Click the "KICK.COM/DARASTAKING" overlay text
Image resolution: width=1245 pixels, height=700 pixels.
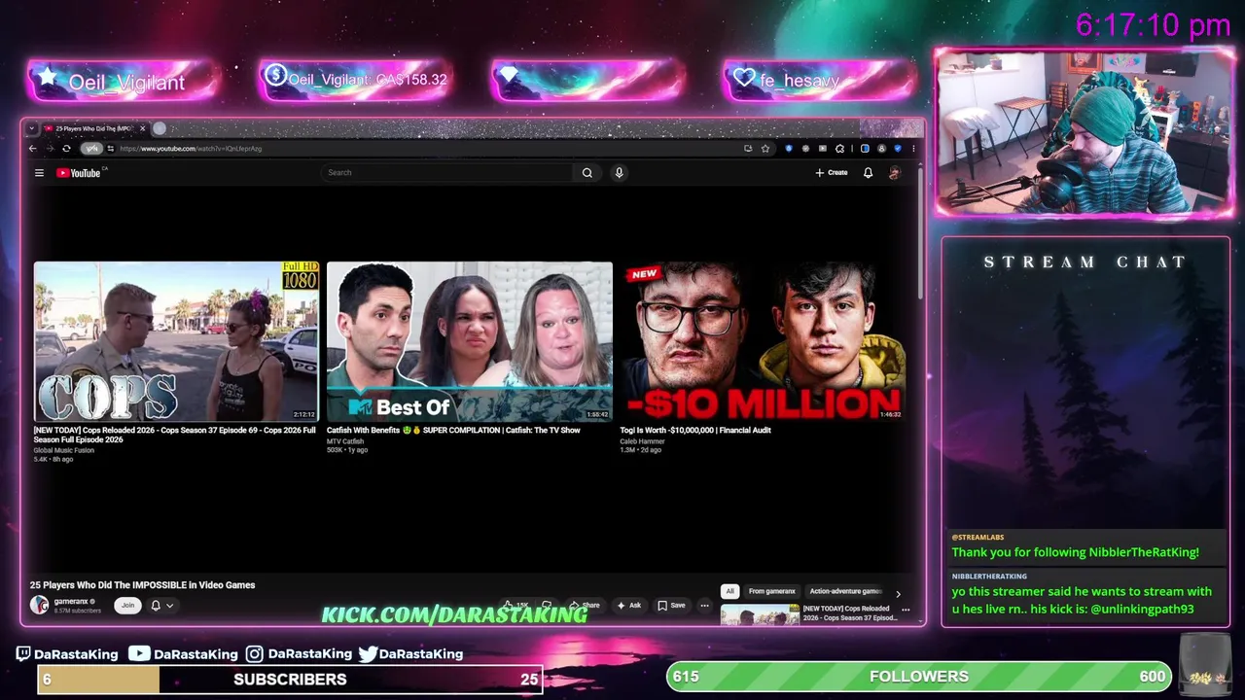tap(454, 614)
